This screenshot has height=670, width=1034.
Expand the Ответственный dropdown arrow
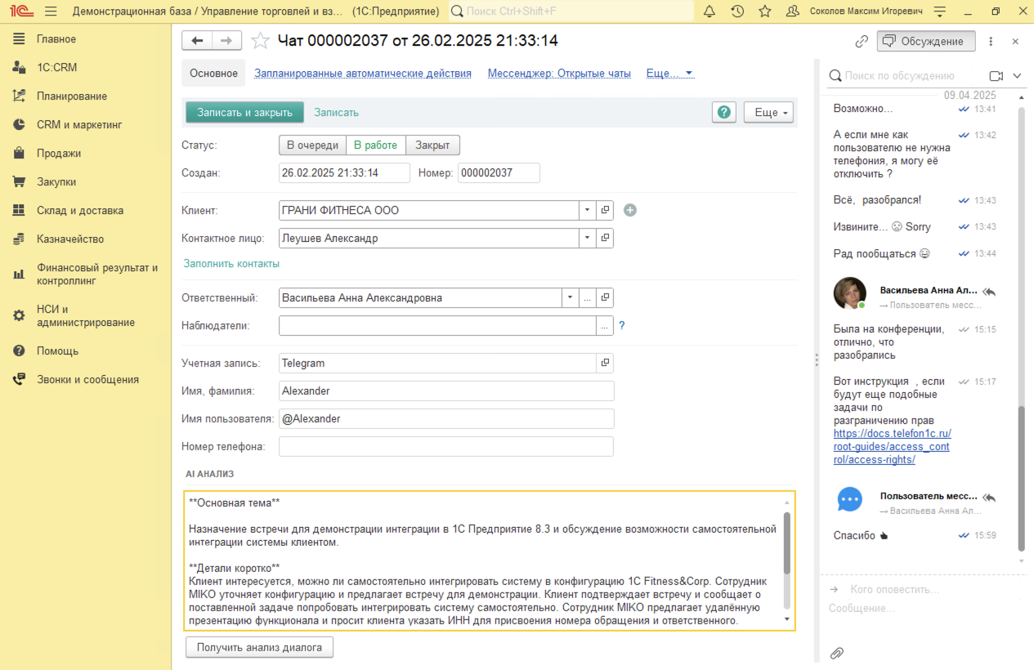point(570,298)
